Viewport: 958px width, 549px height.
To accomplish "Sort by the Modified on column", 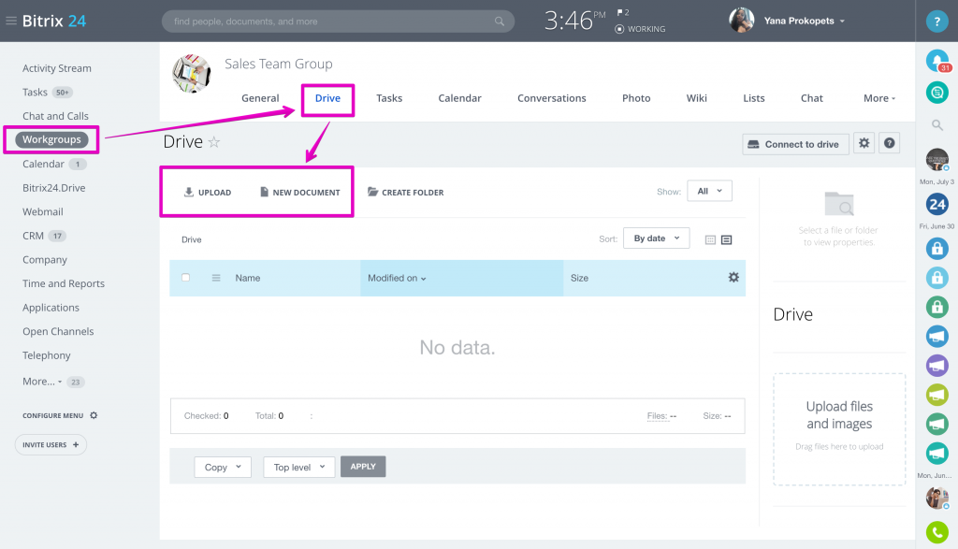I will tap(397, 278).
